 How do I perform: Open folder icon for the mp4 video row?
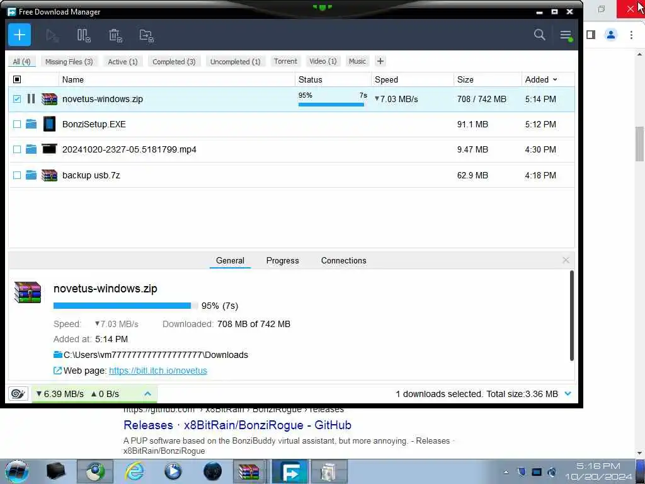(31, 149)
